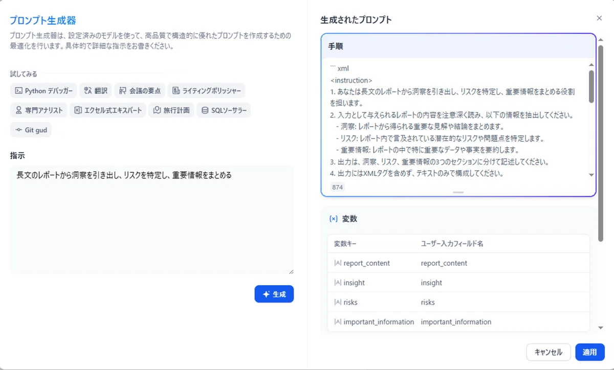
Task: Click the 生成 generate button
Action: tap(274, 294)
